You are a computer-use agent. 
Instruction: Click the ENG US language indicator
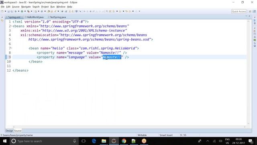(x=227, y=141)
